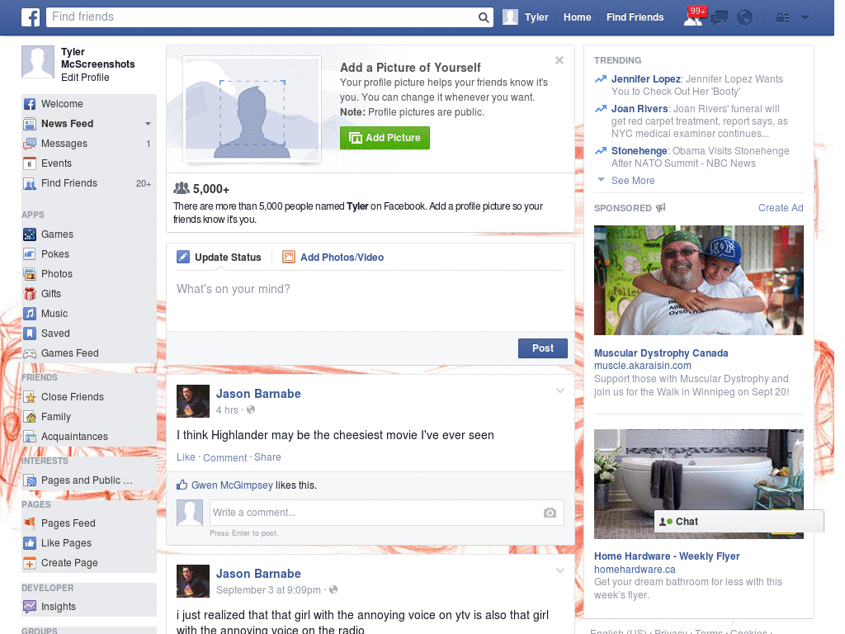
Task: Click the Jennifer Lopez trending arrow icon
Action: 601,79
